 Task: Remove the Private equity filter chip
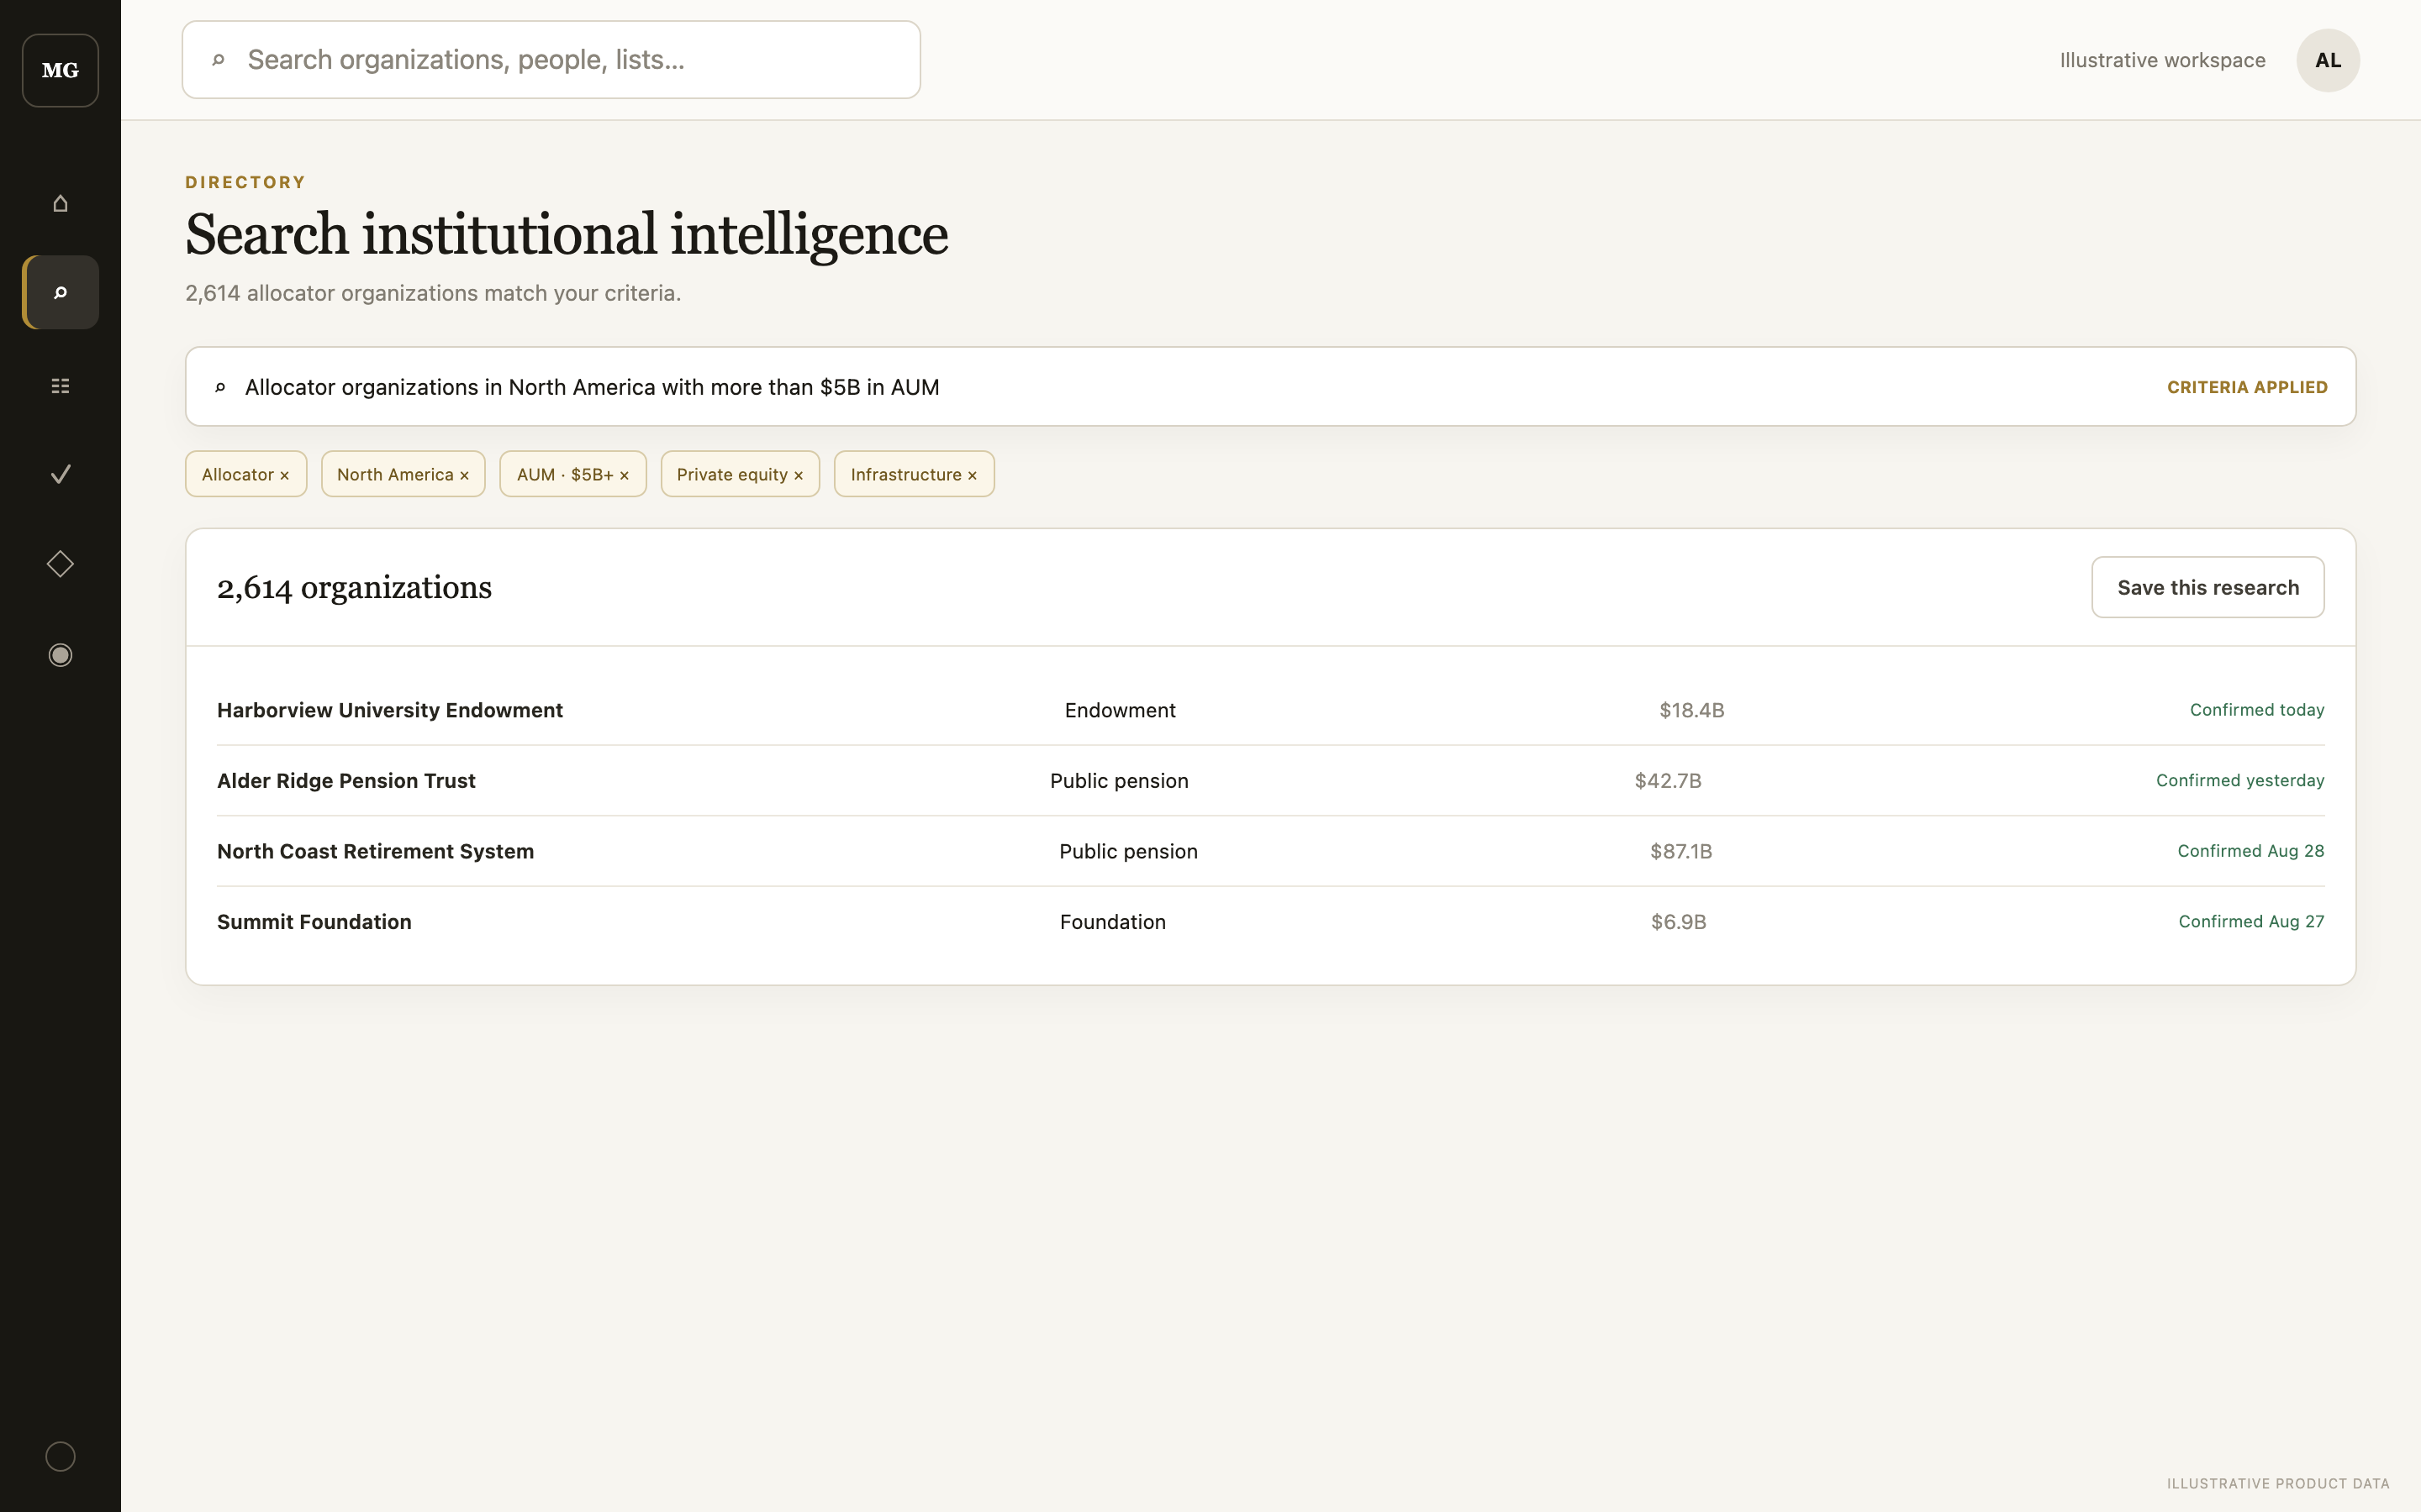tap(799, 475)
